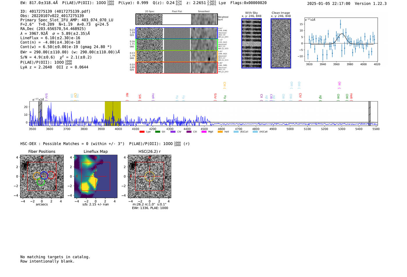Image resolution: width=407 pixels, height=277 pixels.
Task: Click the Lineflux Map image
Action: 96,176
